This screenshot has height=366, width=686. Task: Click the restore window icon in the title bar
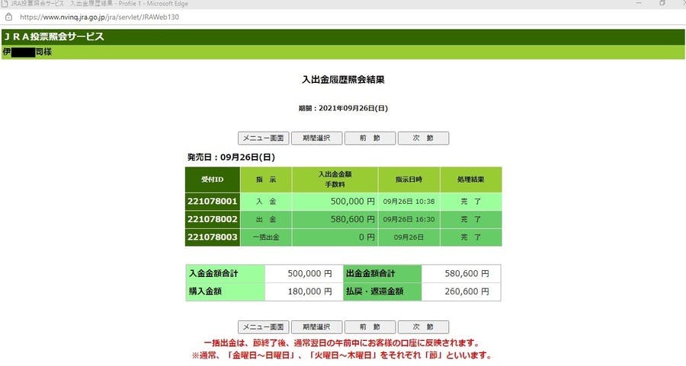pyautogui.click(x=662, y=4)
